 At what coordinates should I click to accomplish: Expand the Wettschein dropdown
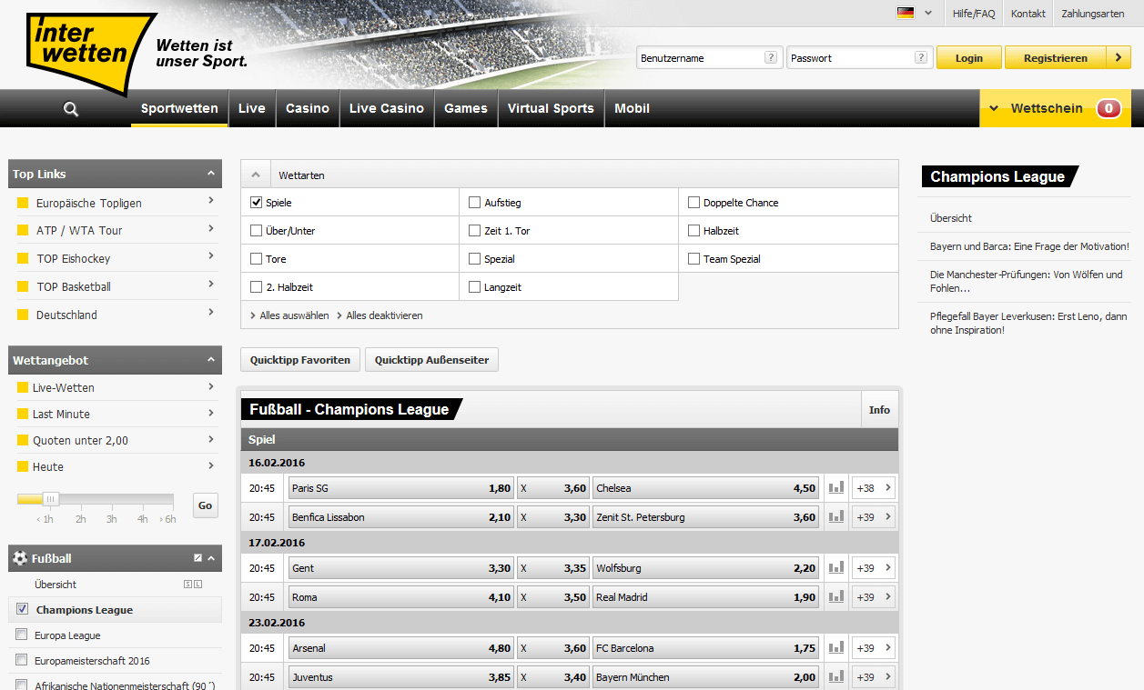994,108
